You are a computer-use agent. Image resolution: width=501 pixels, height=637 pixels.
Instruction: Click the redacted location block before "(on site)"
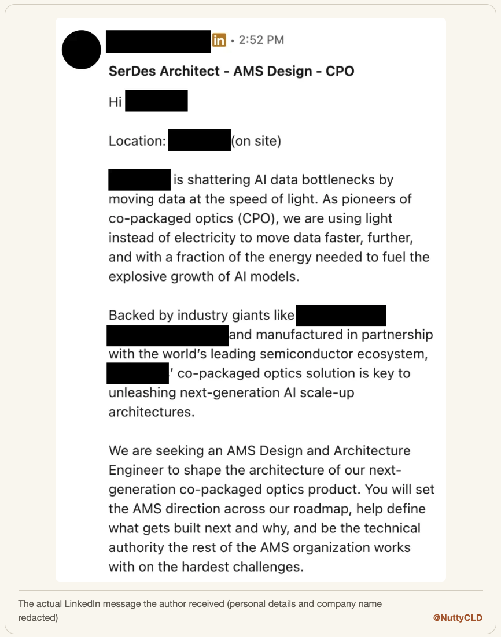[x=199, y=140]
